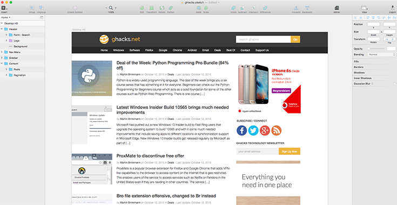Viewport: 397px width, 205px height.
Task: Move layer Backward
Action: 307,8
